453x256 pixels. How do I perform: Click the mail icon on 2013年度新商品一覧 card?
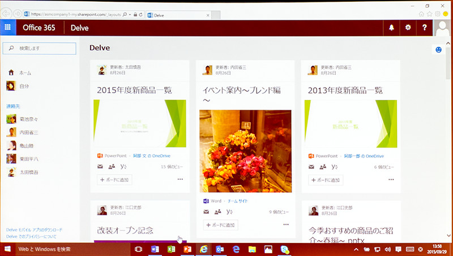coord(311,167)
